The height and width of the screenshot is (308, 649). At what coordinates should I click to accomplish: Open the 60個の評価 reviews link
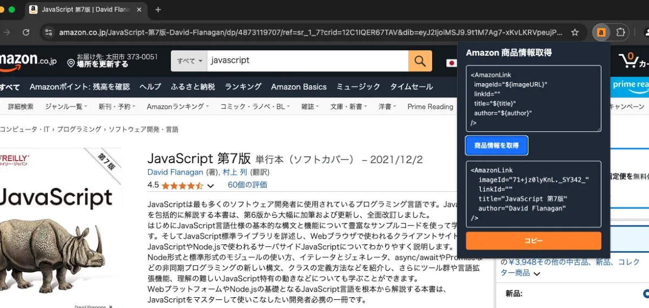[247, 185]
